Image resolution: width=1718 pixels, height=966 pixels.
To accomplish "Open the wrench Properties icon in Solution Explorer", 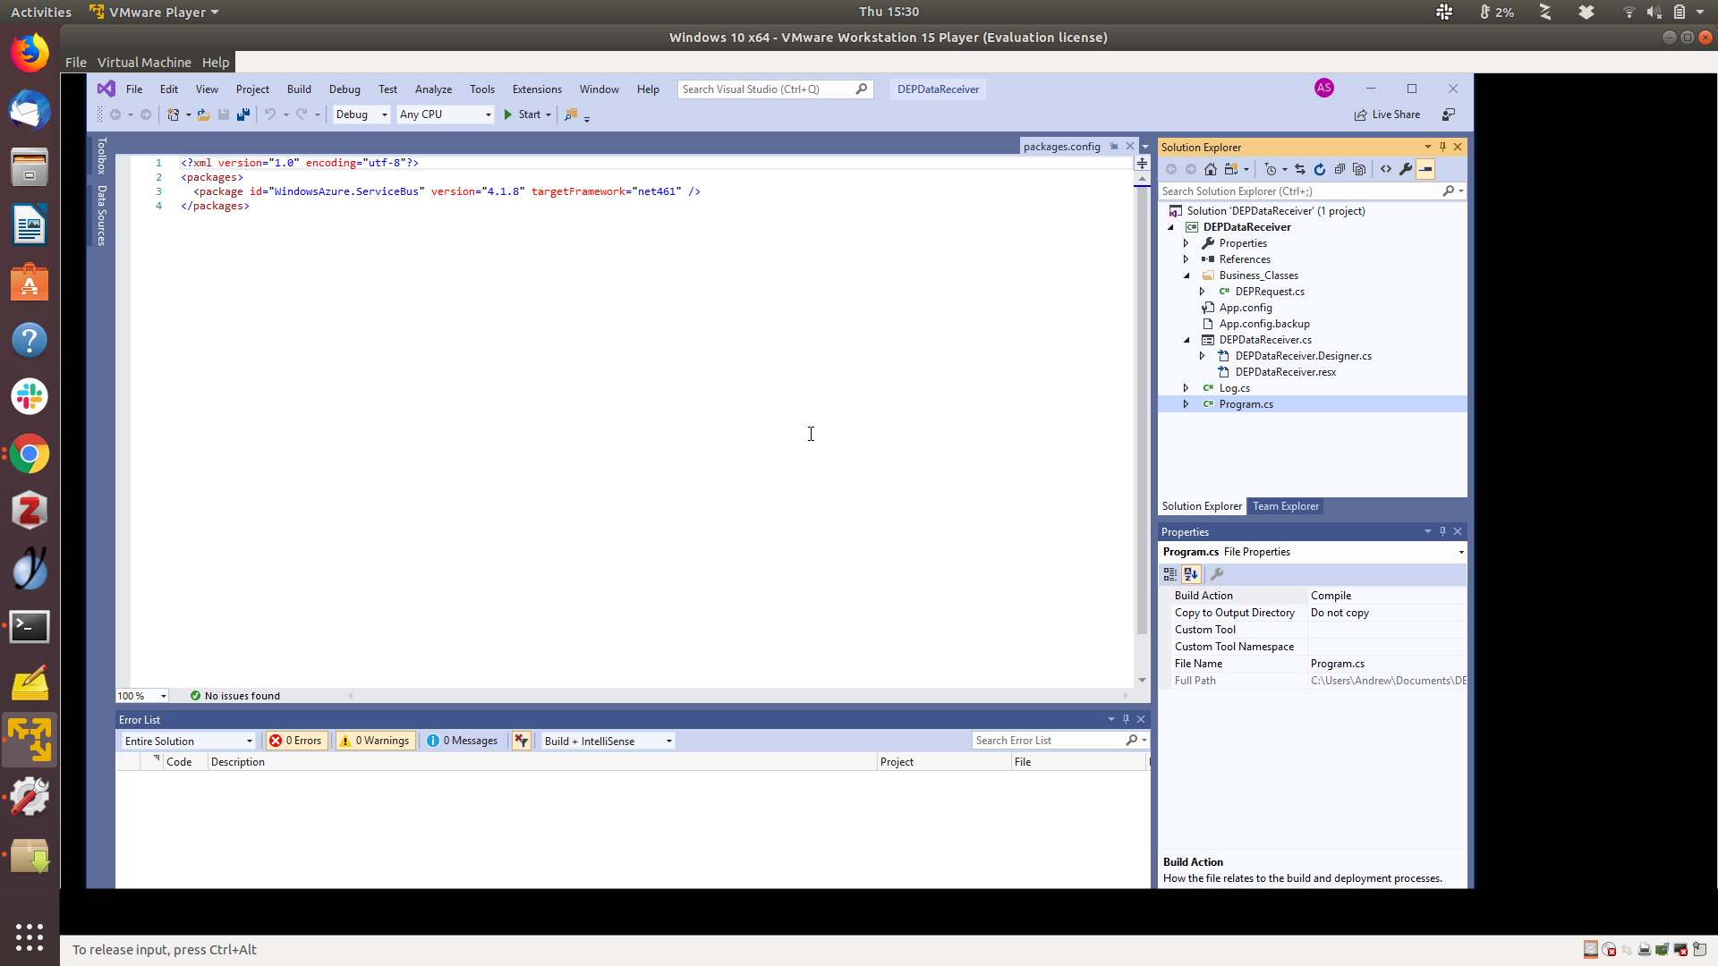I will (1406, 169).
